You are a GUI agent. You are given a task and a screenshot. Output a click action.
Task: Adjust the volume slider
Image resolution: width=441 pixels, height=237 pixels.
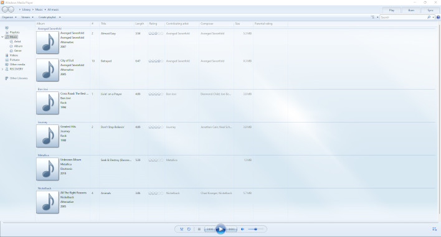[x=255, y=229]
